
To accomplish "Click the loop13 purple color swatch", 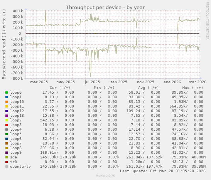I will coord(7,116).
